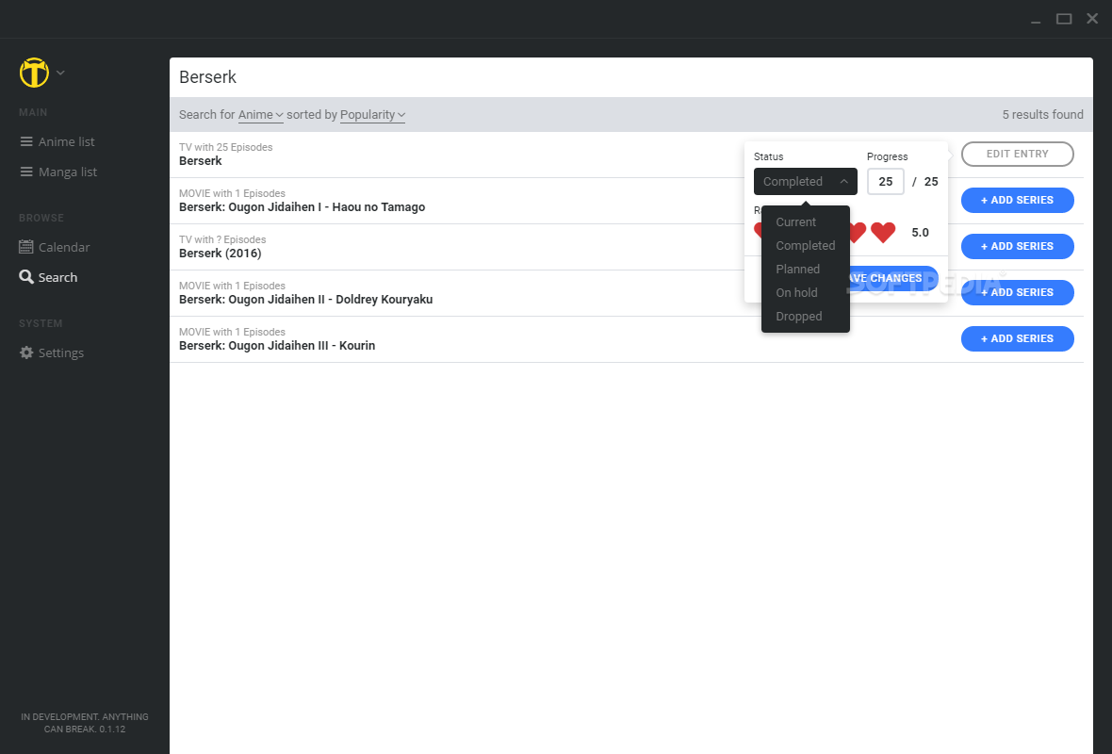Screen dimensions: 1112x754
Task: Click the Calendar icon in sidebar
Action: [26, 247]
